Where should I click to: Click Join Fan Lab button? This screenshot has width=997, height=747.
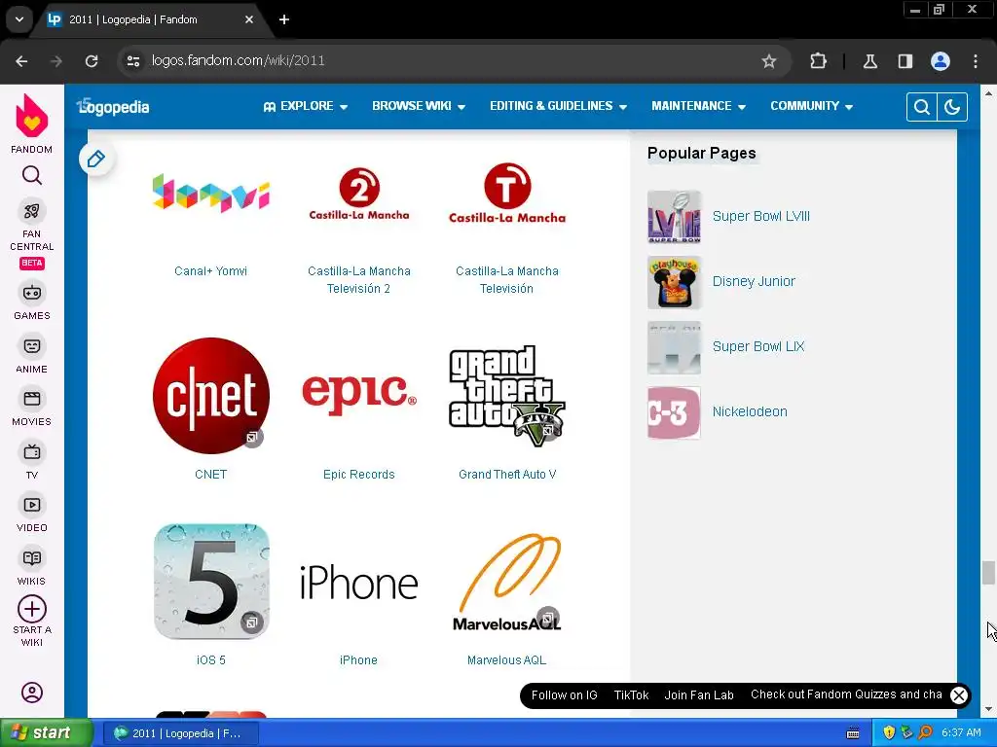699,694
